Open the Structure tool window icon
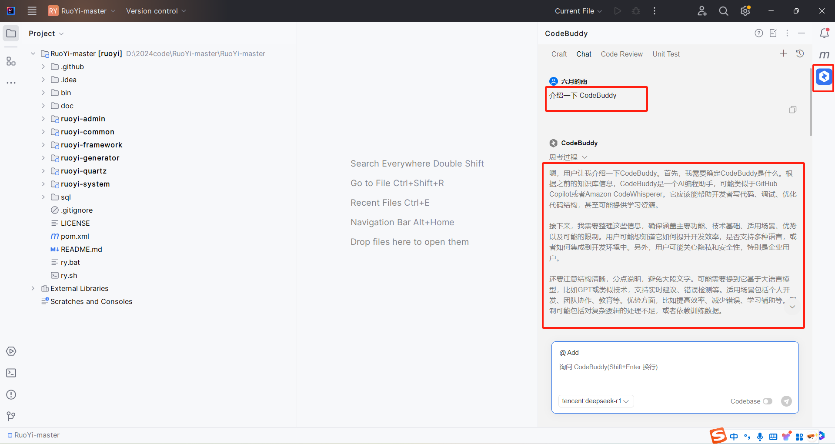Viewport: 835px width, 444px height. click(x=11, y=61)
